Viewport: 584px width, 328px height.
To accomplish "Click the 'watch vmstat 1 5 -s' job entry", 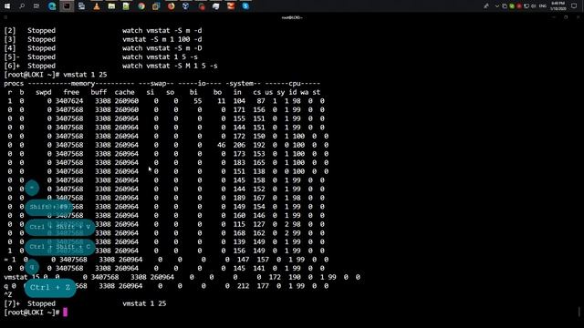I will (x=161, y=56).
